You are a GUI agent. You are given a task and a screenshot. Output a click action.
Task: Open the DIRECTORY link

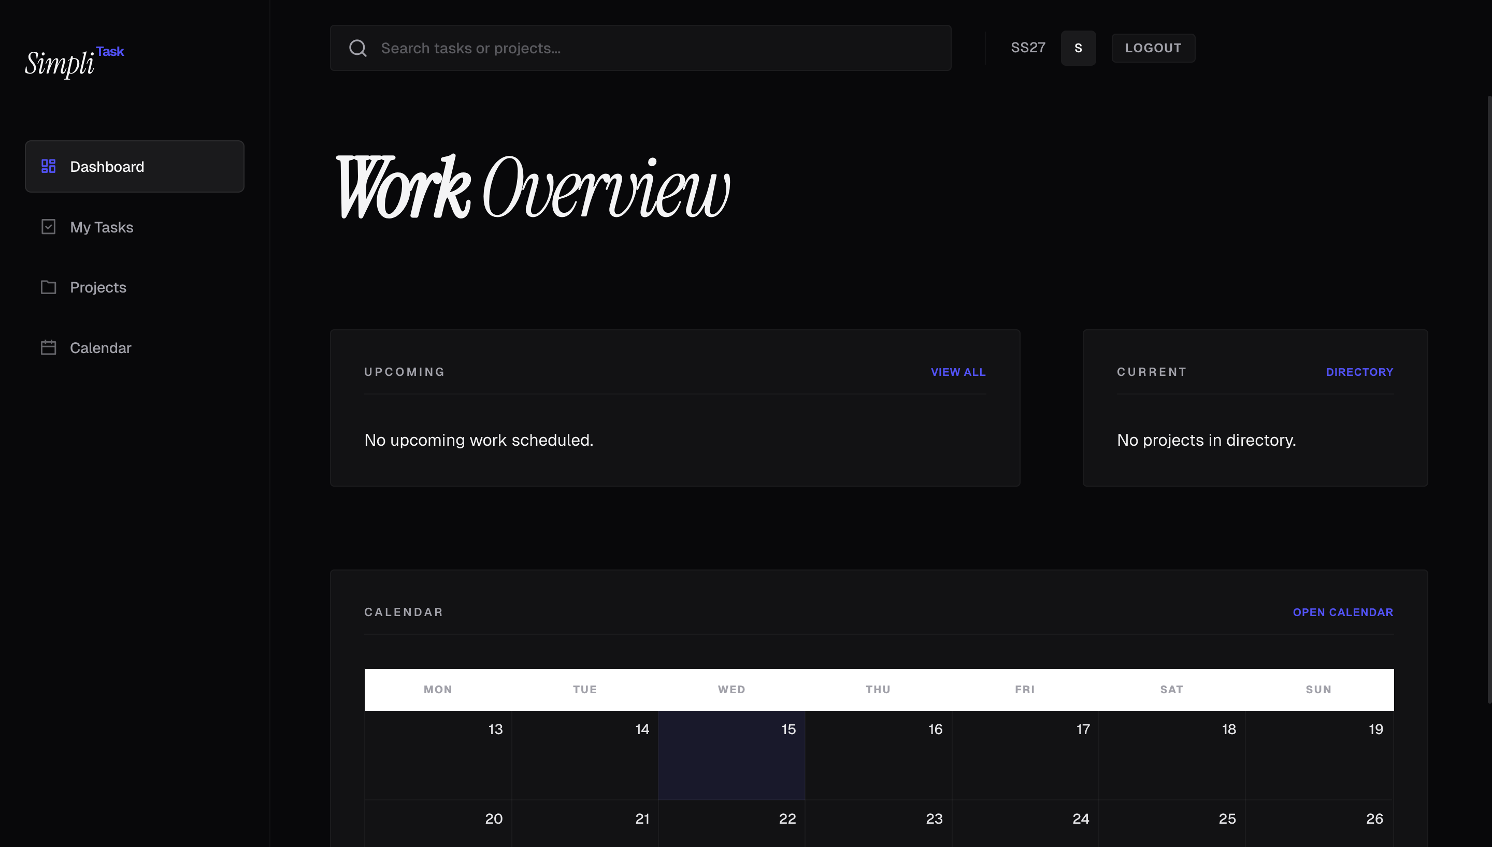[x=1359, y=372]
